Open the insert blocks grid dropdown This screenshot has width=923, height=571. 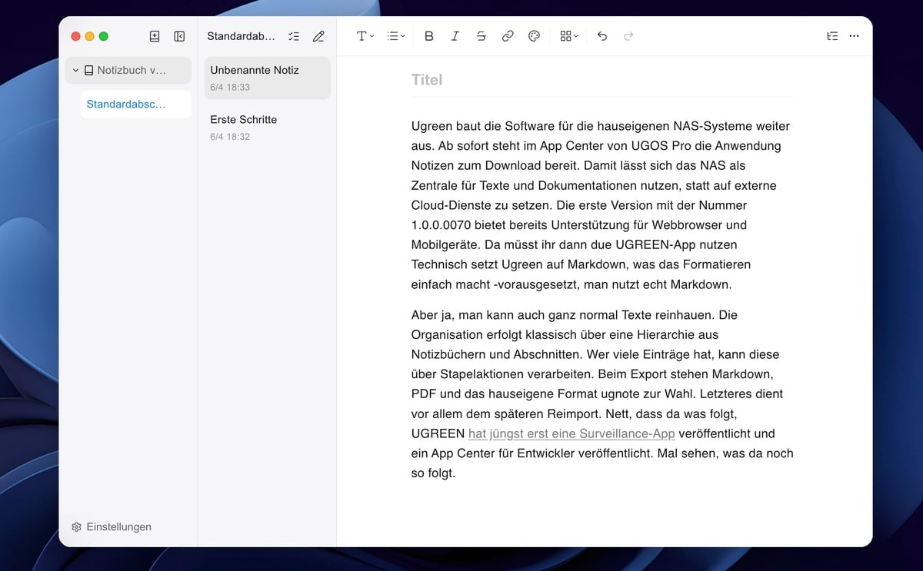(569, 36)
